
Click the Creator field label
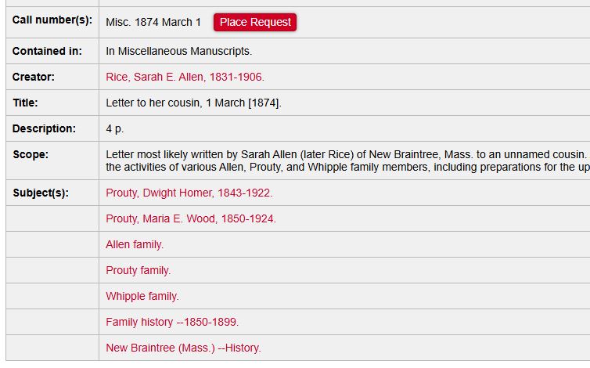point(34,77)
